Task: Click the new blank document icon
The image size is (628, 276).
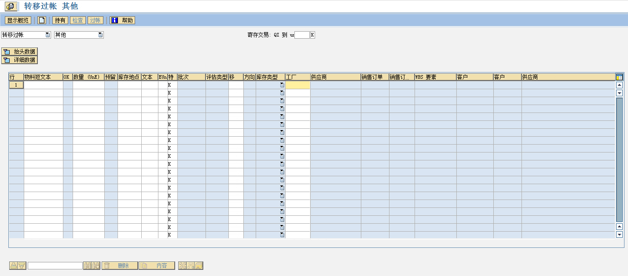Action: [42, 20]
